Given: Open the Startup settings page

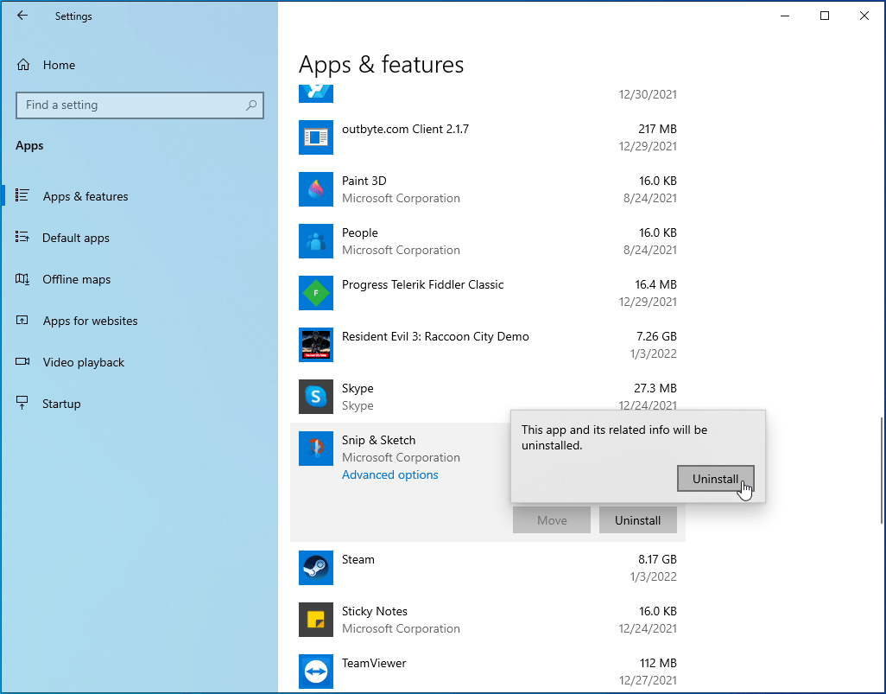Looking at the screenshot, I should click(x=61, y=404).
